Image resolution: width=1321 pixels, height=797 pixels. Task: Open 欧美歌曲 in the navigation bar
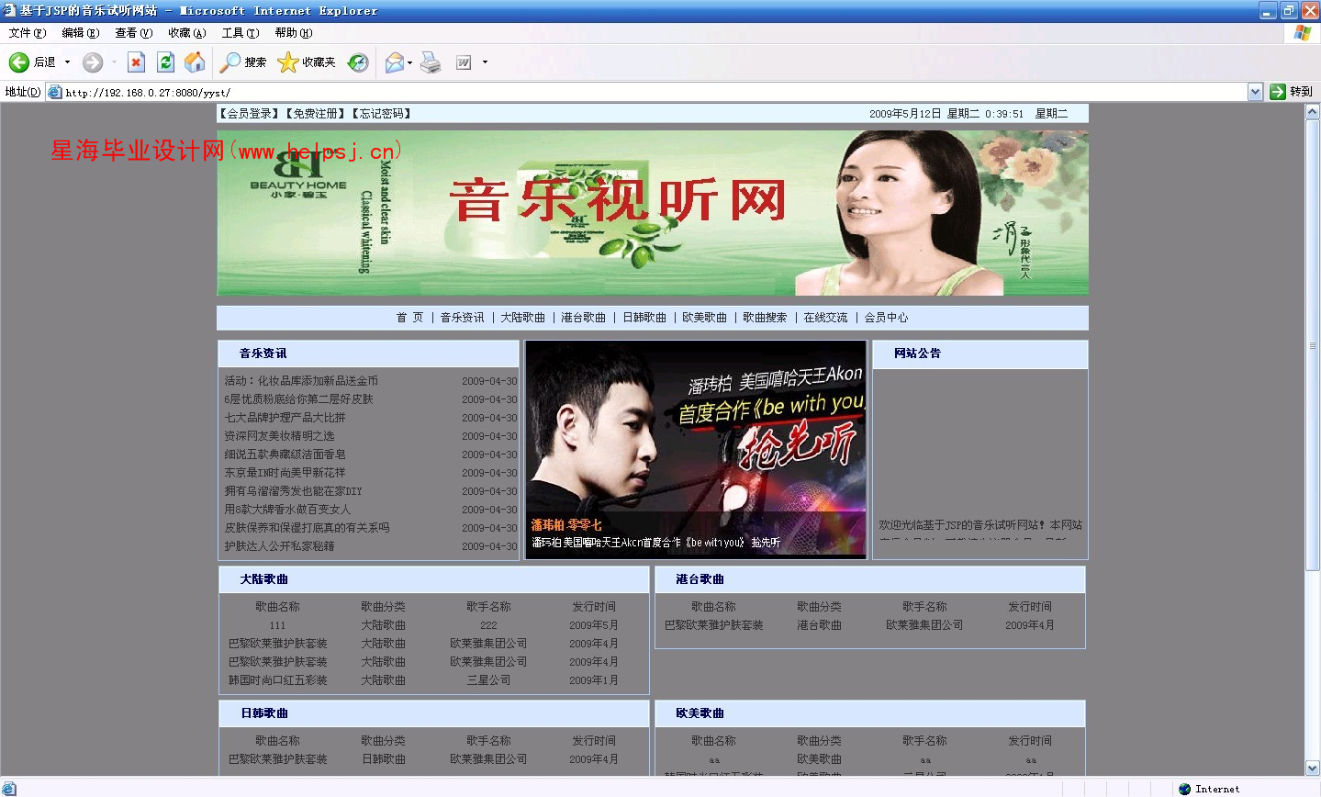704,318
